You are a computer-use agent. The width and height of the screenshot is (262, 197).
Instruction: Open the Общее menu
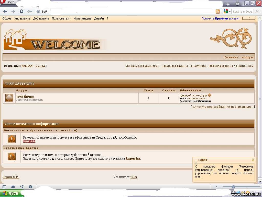(7, 18)
